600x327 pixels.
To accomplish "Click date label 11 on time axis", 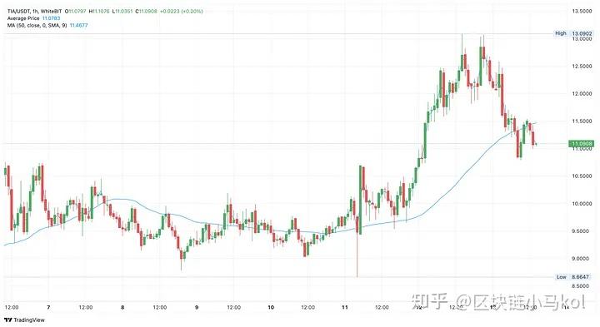I will point(345,307).
